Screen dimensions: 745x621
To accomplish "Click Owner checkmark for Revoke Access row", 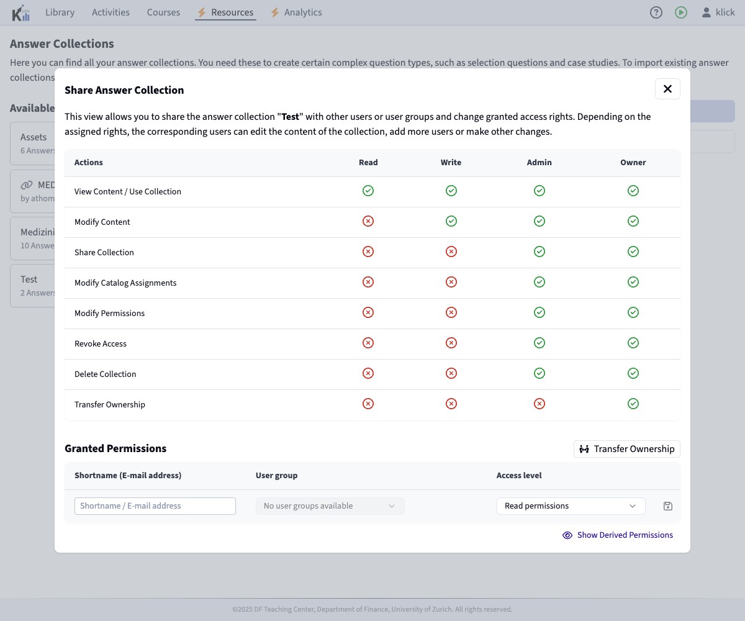I will click(633, 343).
